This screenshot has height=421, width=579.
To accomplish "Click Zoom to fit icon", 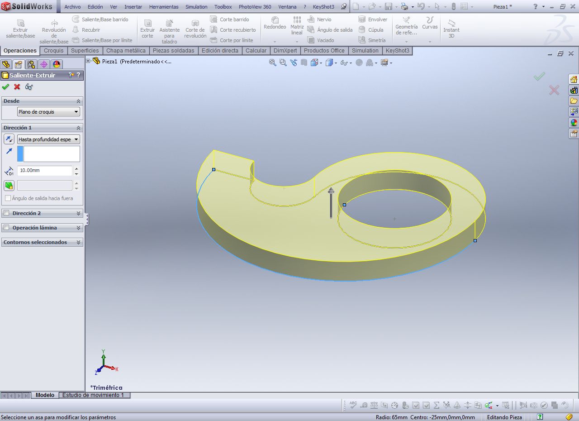I will [273, 62].
